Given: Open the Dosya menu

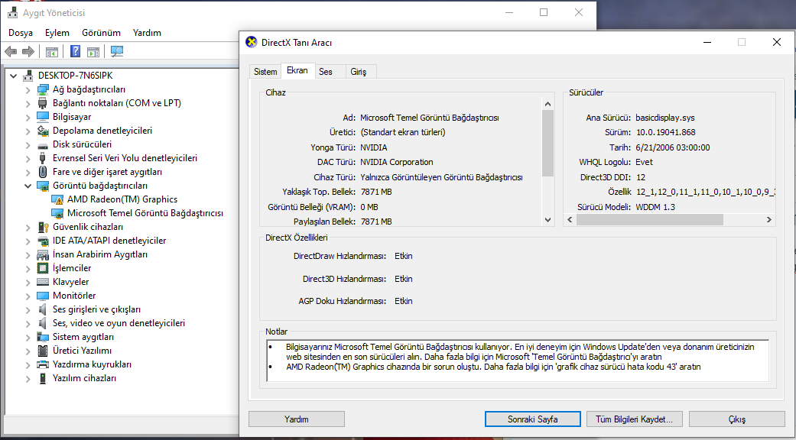Looking at the screenshot, I should coord(21,33).
